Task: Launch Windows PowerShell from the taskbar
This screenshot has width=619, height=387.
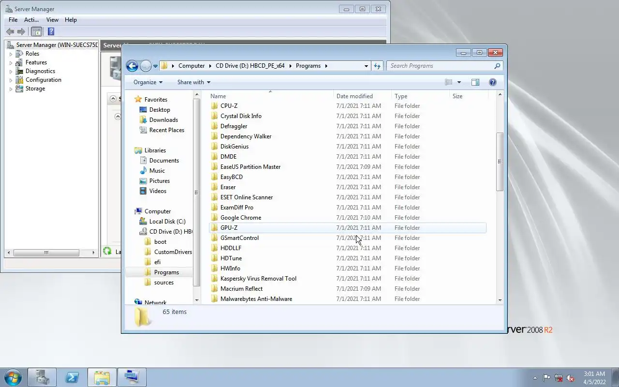Action: coord(72,377)
